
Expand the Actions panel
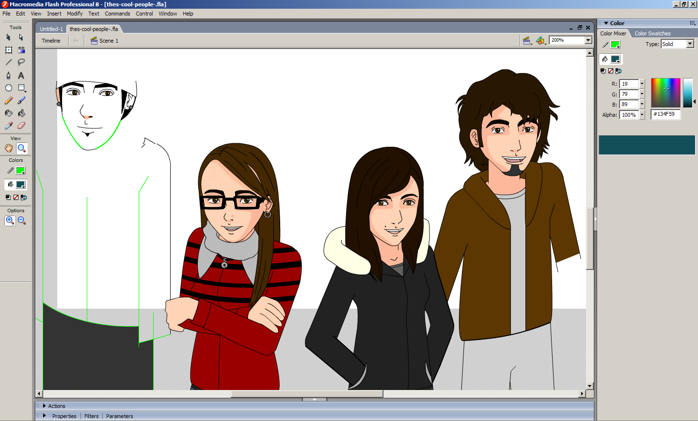click(44, 406)
